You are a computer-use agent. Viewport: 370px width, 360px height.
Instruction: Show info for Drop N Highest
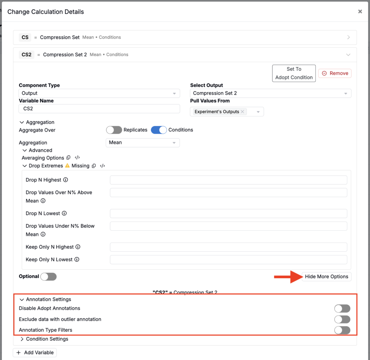click(66, 180)
